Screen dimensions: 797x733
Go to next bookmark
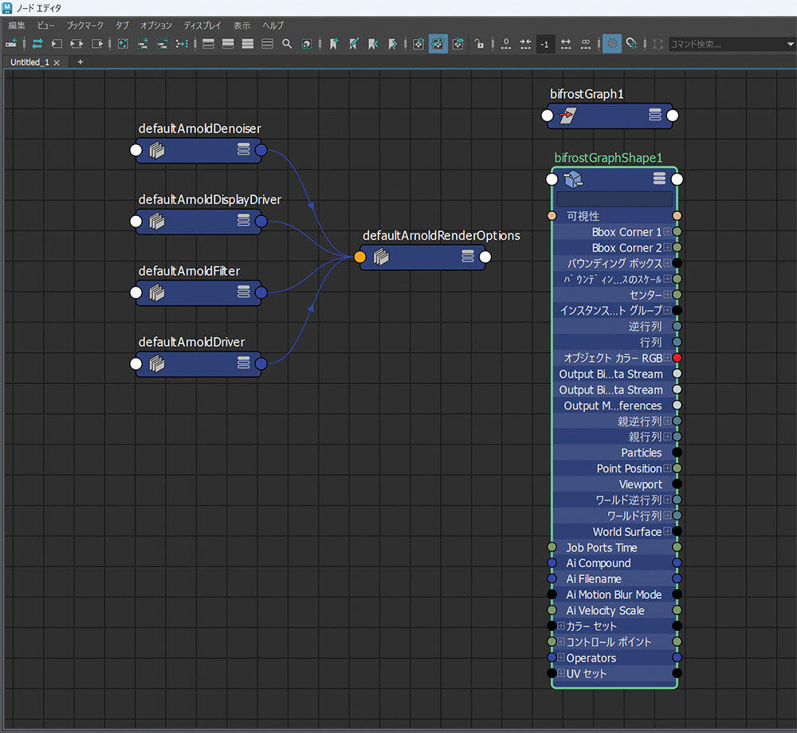[392, 44]
